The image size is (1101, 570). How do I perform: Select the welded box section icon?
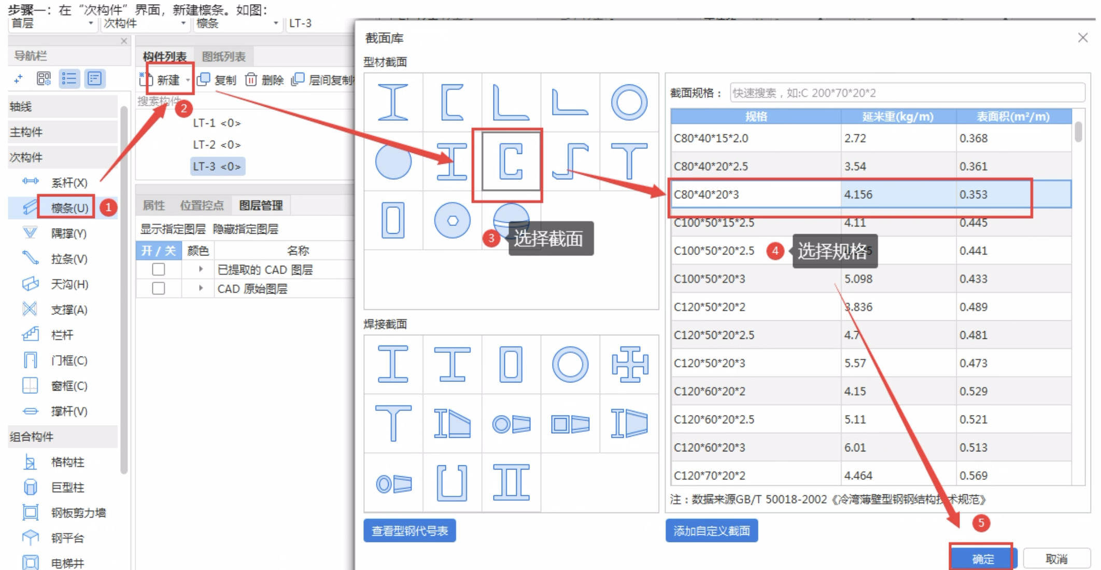coord(511,364)
